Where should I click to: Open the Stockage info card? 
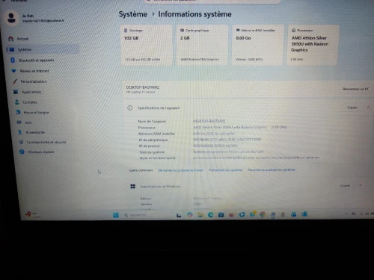[x=146, y=45]
